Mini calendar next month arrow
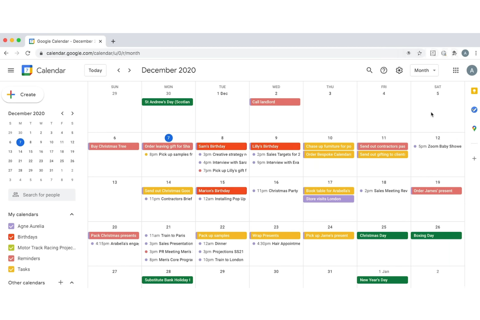This screenshot has height=320, width=480. [x=72, y=113]
